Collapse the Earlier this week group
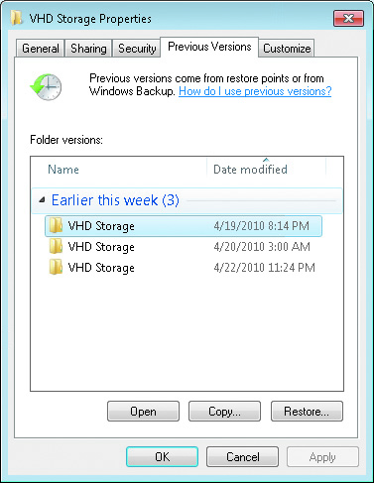Screen dimensions: 374x483 (x=42, y=200)
